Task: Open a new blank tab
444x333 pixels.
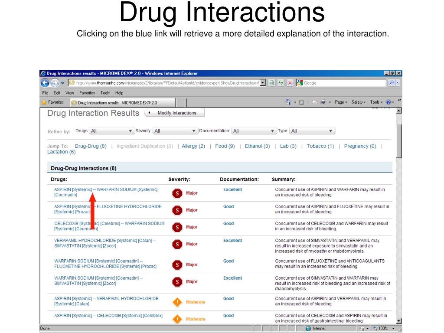Action: click(x=182, y=102)
